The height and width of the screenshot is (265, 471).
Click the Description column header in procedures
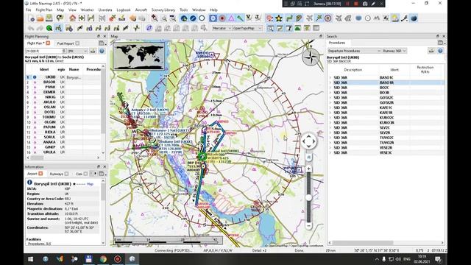pos(353,70)
